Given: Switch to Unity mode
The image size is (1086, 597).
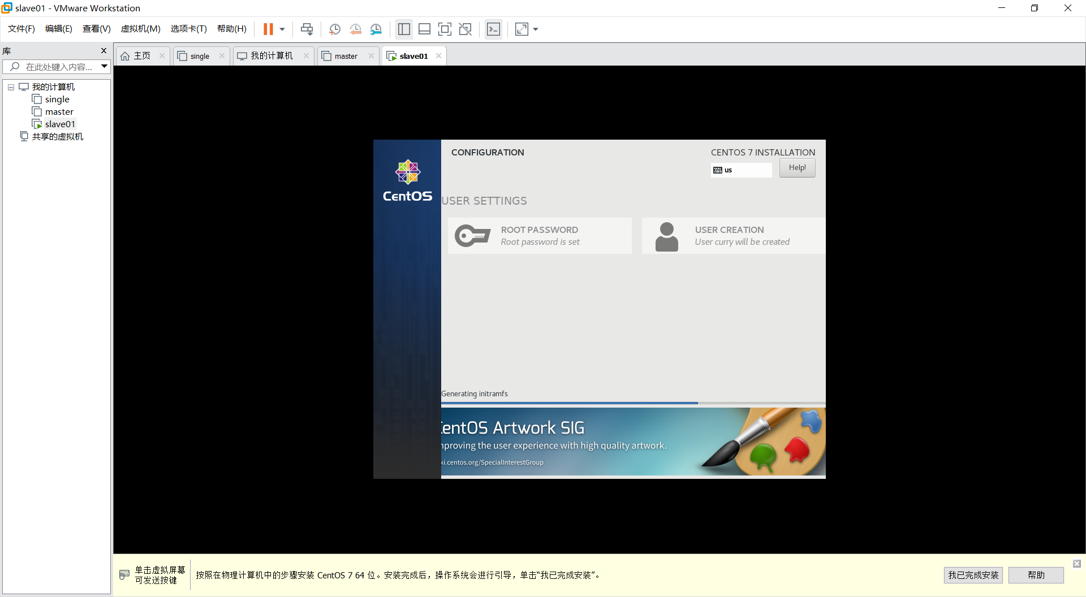Looking at the screenshot, I should point(466,29).
